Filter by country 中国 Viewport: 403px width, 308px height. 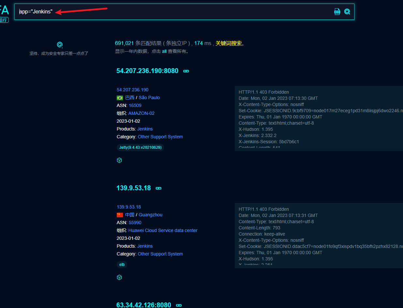click(x=130, y=215)
